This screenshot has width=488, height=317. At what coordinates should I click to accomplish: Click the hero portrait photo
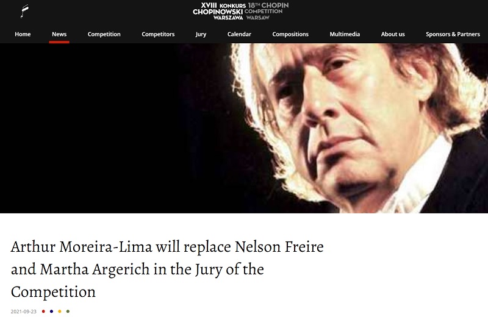[x=244, y=128]
